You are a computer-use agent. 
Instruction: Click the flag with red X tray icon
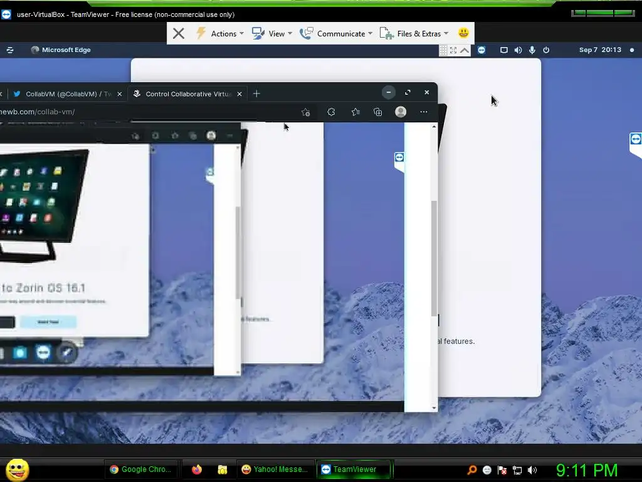coord(502,470)
